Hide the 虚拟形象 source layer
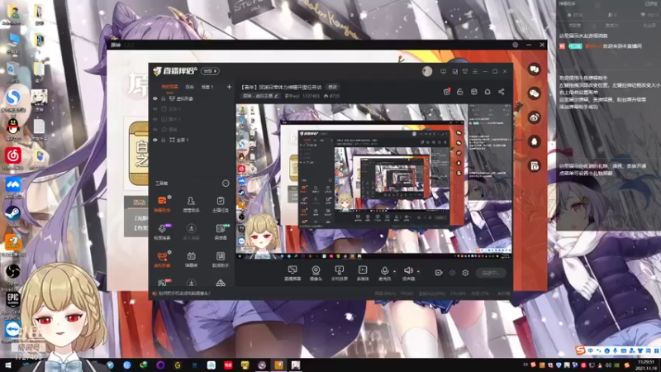The height and width of the screenshot is (372, 661). click(155, 98)
